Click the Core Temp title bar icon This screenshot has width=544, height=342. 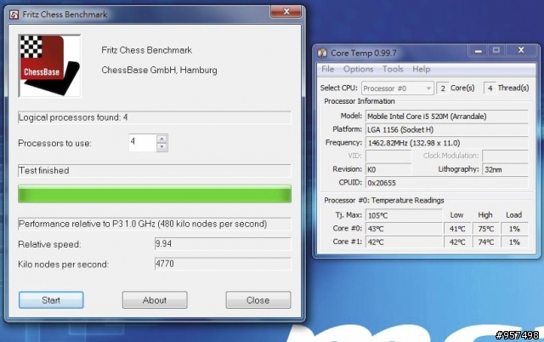tap(322, 53)
